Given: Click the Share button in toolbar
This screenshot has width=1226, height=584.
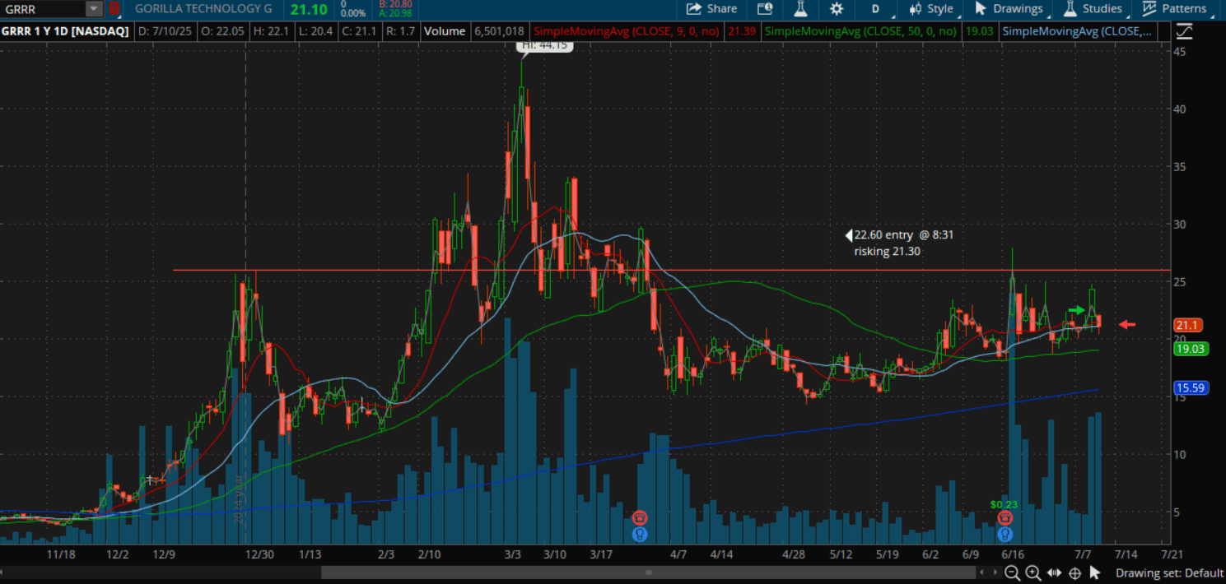Looking at the screenshot, I should pyautogui.click(x=711, y=9).
